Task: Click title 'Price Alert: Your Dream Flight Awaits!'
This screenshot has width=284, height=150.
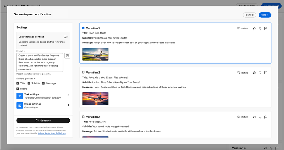Action: pos(108,77)
